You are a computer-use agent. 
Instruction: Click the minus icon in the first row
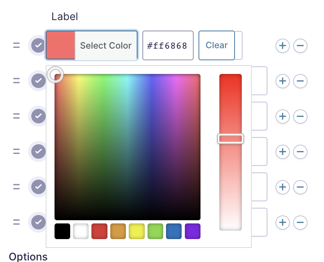(x=300, y=45)
